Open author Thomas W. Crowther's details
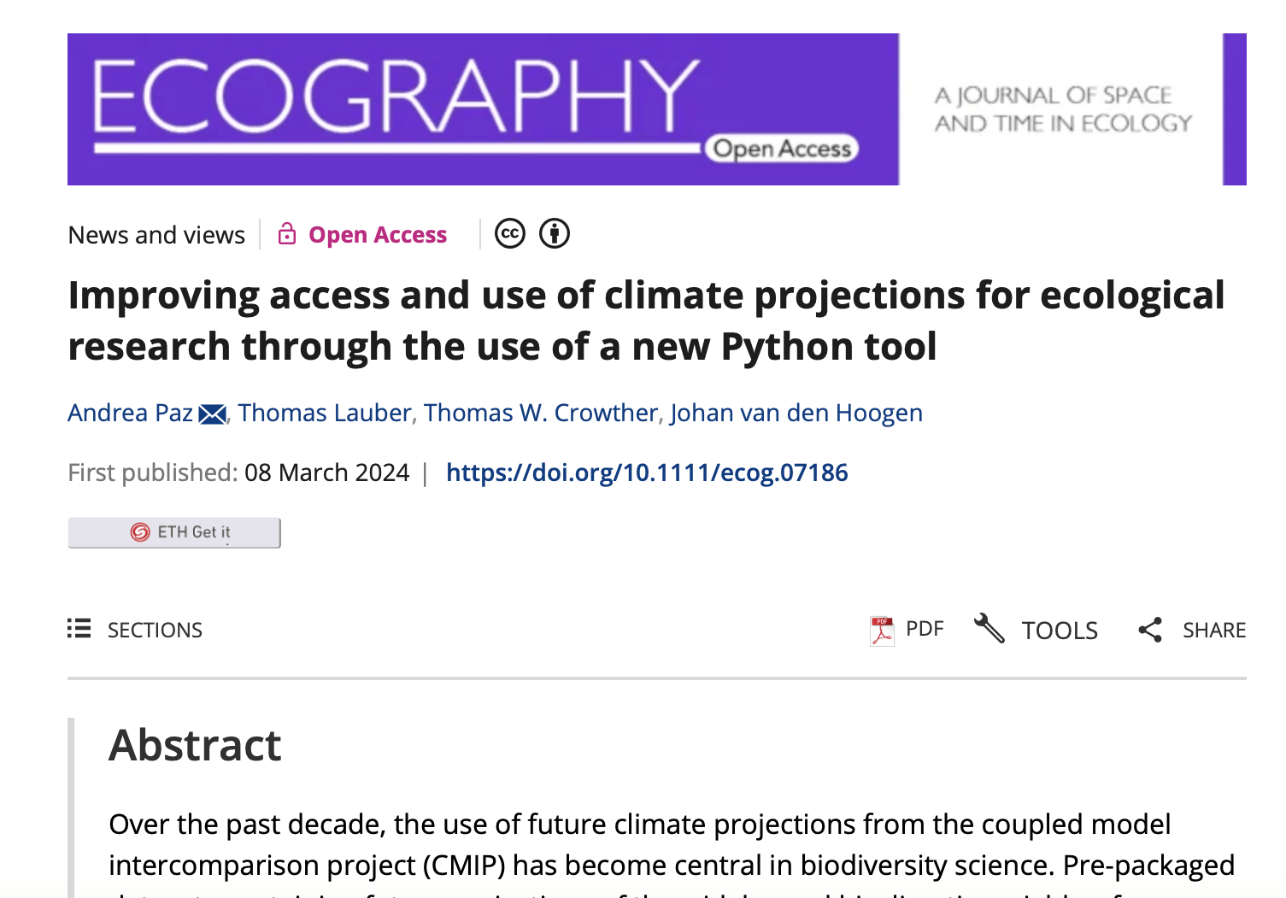The width and height of the screenshot is (1286, 898). pyautogui.click(x=541, y=413)
